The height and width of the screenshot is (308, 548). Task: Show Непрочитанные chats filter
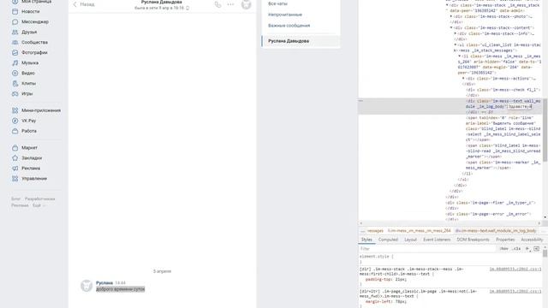pos(285,15)
